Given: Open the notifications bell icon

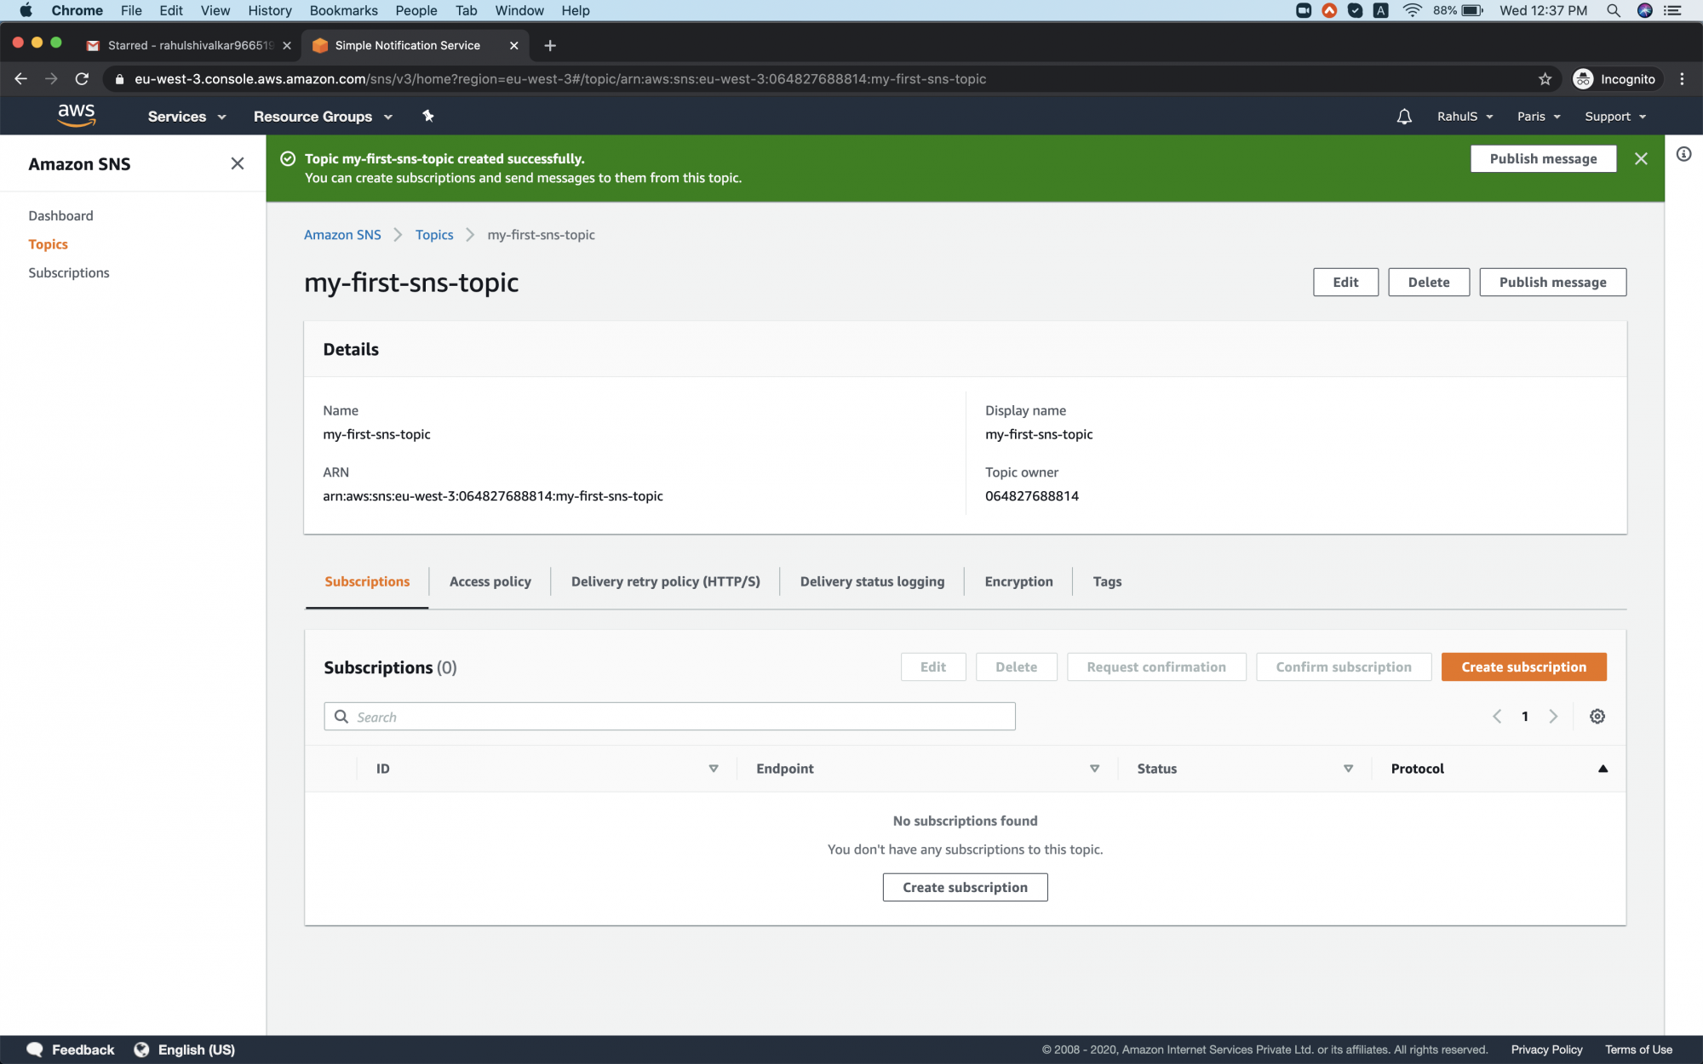Looking at the screenshot, I should [1403, 116].
